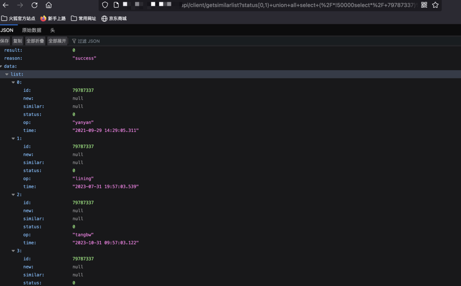
Task: Select the id value in item 1
Action: 83,146
